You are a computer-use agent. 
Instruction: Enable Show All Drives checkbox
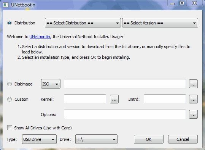(10, 128)
